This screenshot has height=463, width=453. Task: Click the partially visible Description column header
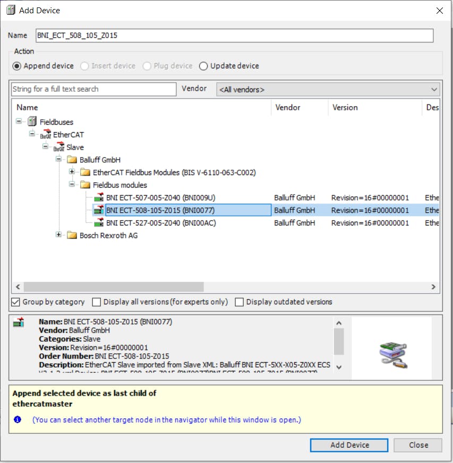(431, 108)
